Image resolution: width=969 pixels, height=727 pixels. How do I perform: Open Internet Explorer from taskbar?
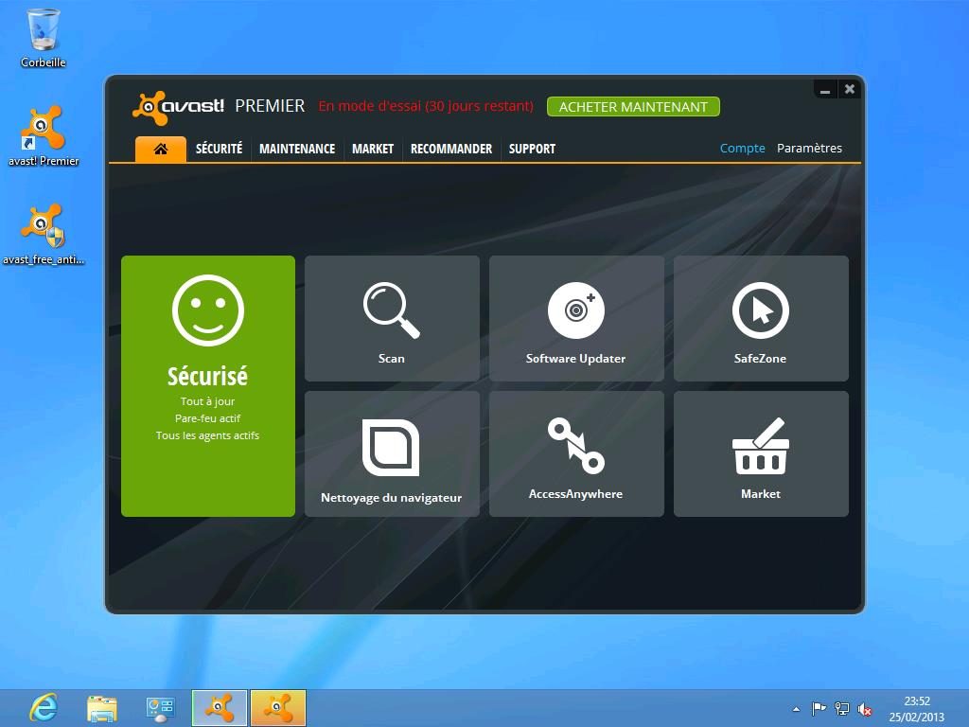coord(44,708)
